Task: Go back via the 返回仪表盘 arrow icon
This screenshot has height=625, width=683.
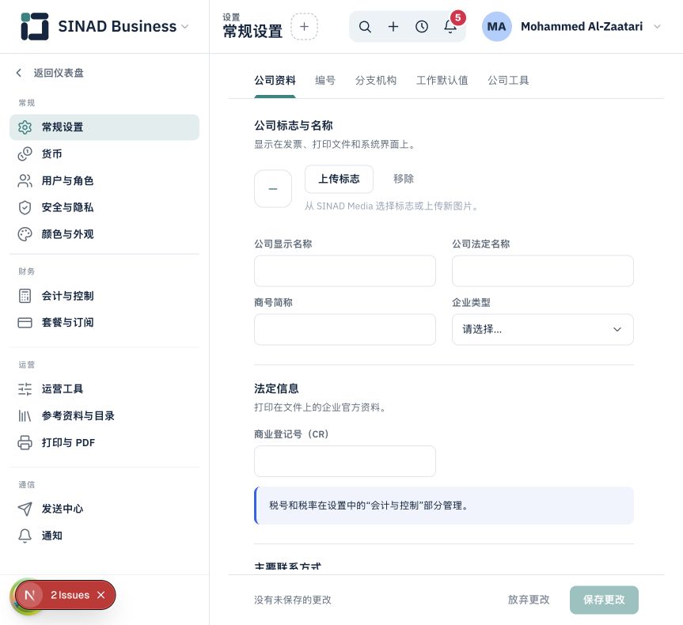Action: 19,73
